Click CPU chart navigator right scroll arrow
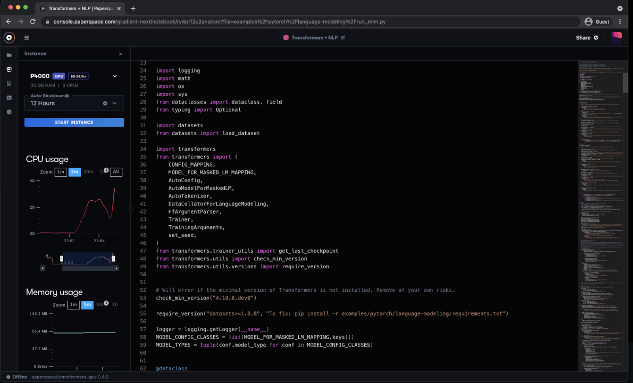Image resolution: width=633 pixels, height=383 pixels. coord(116,268)
